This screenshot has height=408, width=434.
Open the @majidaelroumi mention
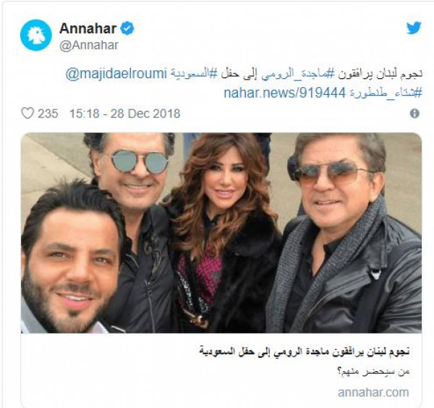116,74
